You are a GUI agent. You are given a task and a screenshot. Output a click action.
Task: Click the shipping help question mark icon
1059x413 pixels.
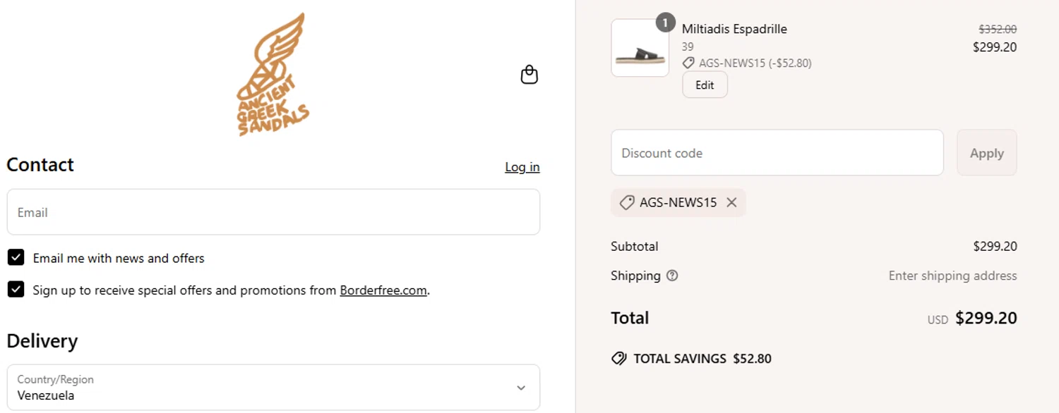(672, 276)
